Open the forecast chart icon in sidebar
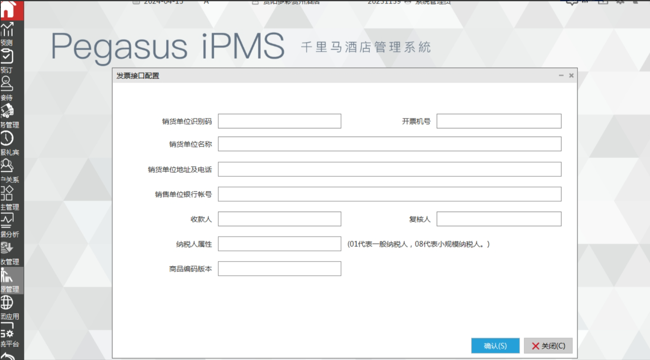The width and height of the screenshot is (650, 360). point(7,30)
